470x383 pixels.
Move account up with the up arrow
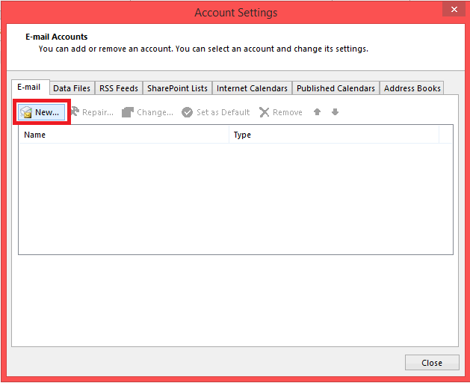318,112
